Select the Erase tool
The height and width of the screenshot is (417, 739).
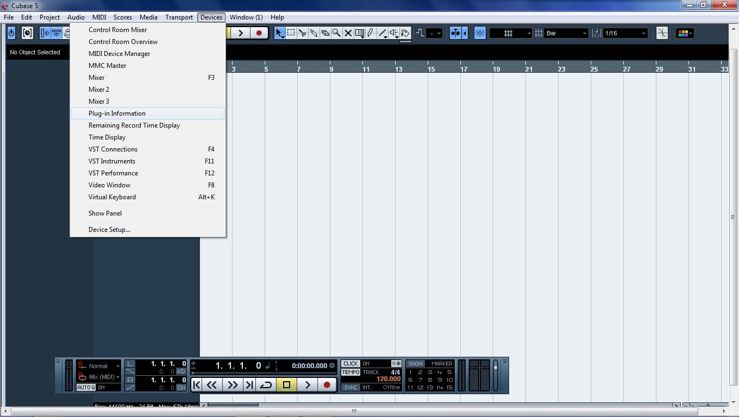pyautogui.click(x=325, y=33)
